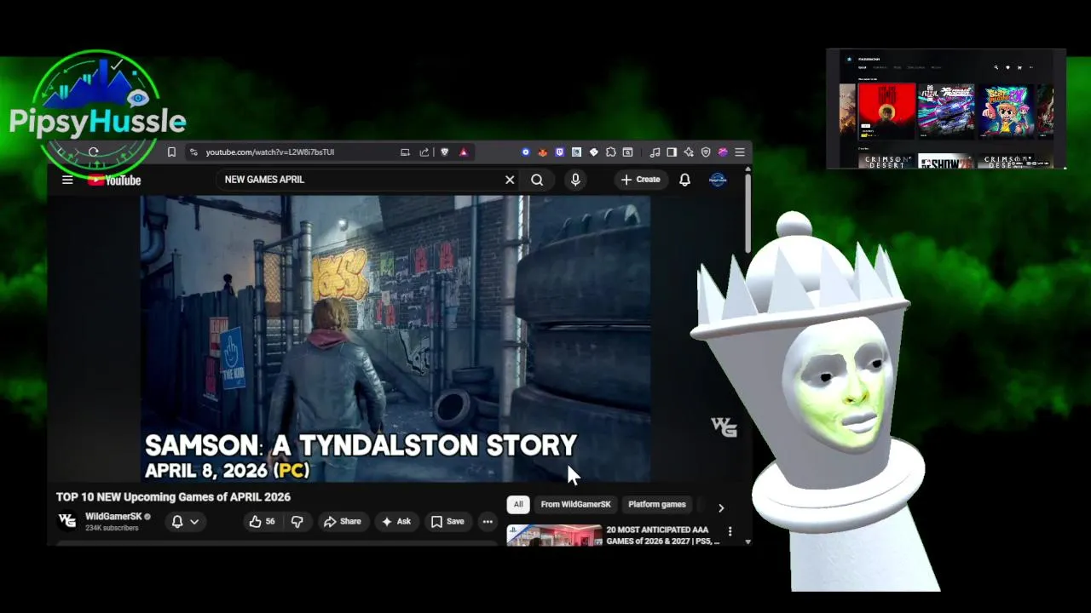Open Brave Rewards triangle icon
This screenshot has height=613, width=1091.
(463, 152)
